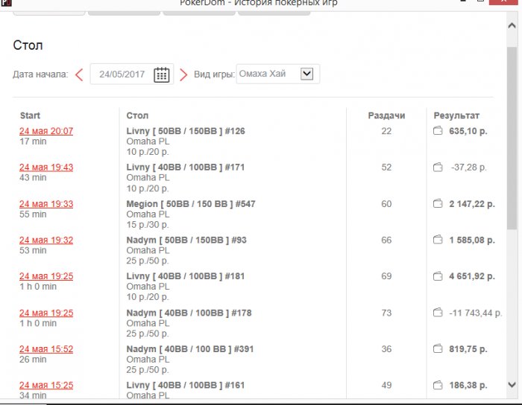
Task: Select table name Nadym [ 40BB / 100 BB ] #391
Action: 189,349
